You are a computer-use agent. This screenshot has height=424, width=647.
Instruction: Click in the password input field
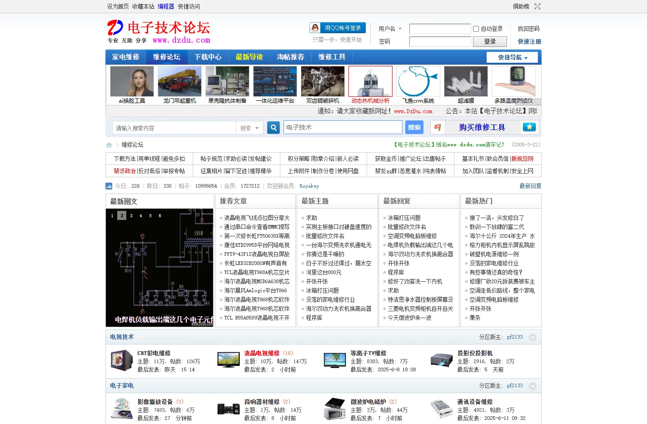pos(440,41)
